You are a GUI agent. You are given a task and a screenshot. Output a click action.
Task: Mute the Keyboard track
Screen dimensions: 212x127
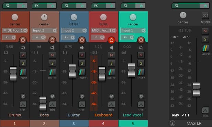coord(111,55)
